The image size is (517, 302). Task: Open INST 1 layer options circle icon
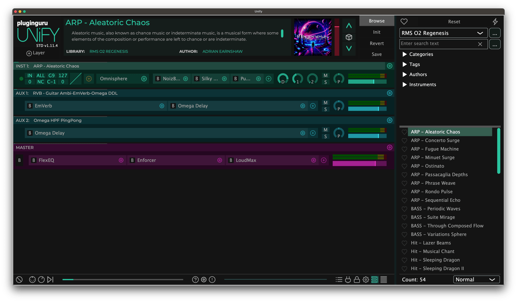click(x=389, y=66)
